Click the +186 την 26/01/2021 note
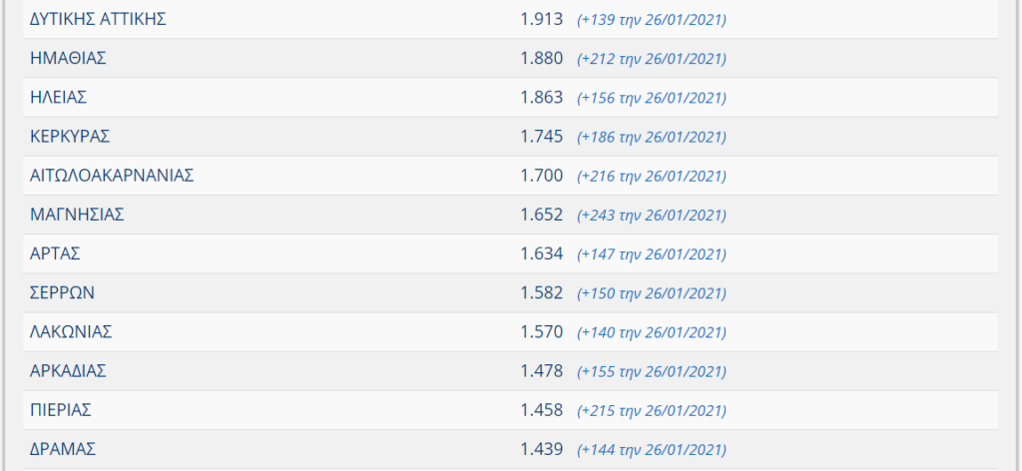The width and height of the screenshot is (1022, 471). 652,138
